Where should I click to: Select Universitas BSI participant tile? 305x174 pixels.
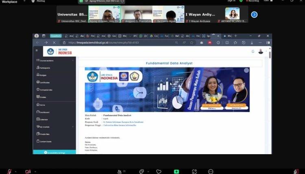72,14
